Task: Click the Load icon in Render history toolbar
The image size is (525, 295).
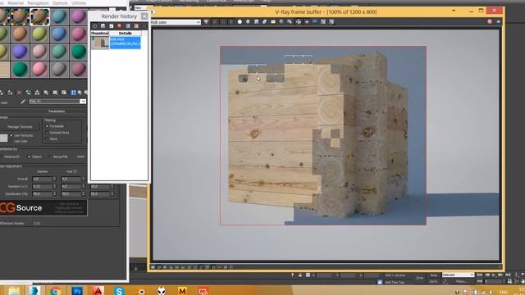Action: (x=112, y=26)
